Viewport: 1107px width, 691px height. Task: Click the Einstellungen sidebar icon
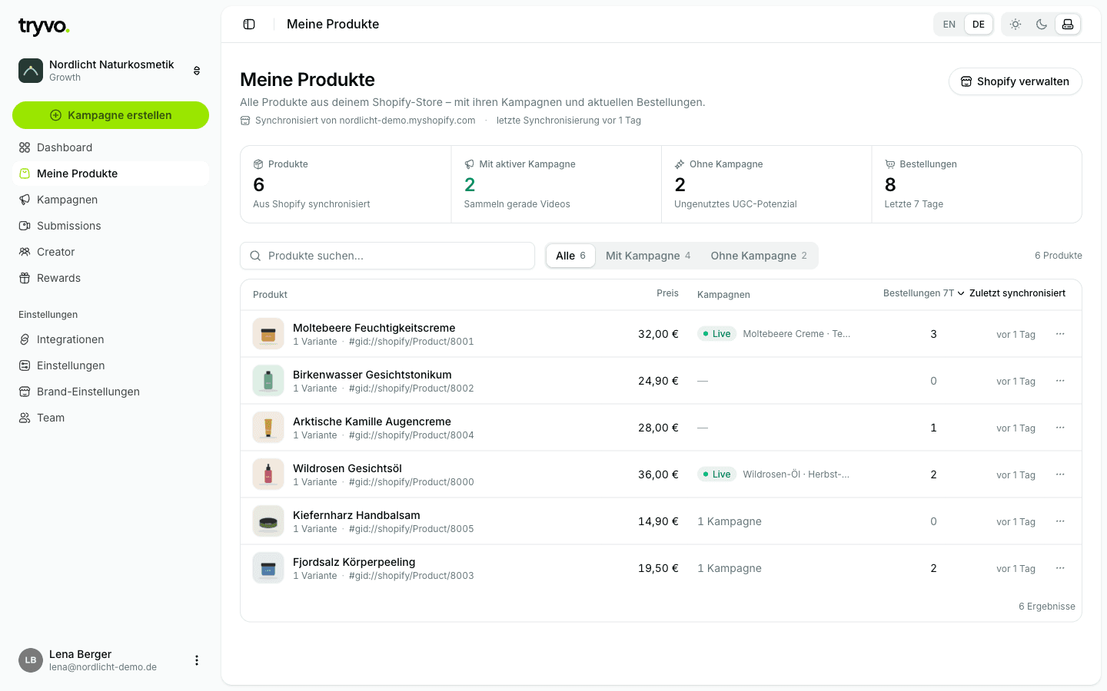tap(25, 365)
